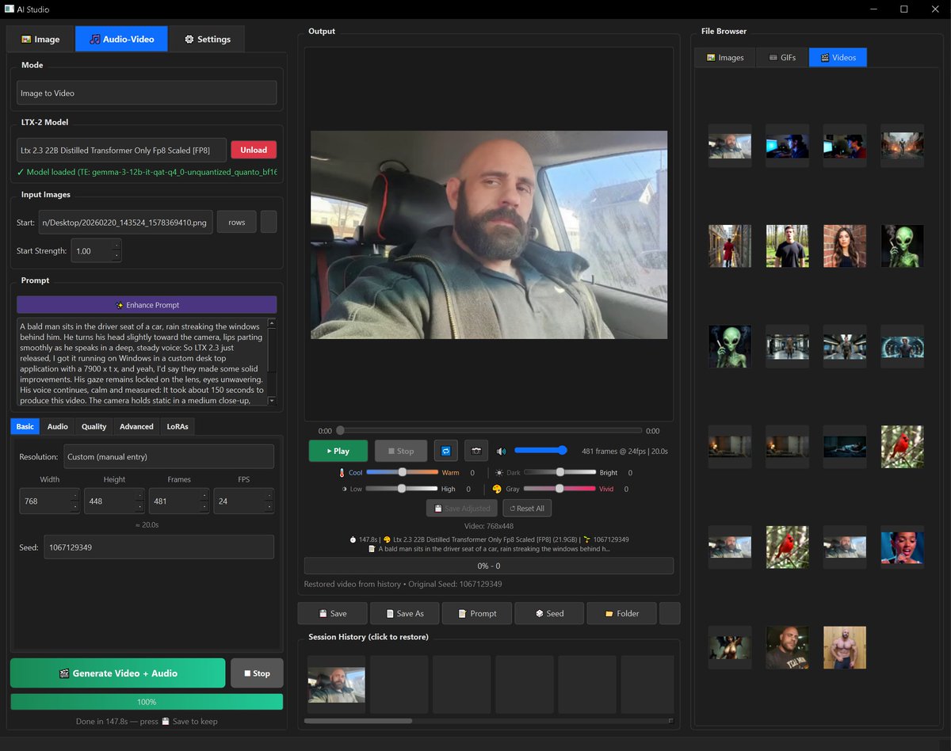Open the output folder using the Folder button
This screenshot has height=751, width=951.
coord(621,613)
